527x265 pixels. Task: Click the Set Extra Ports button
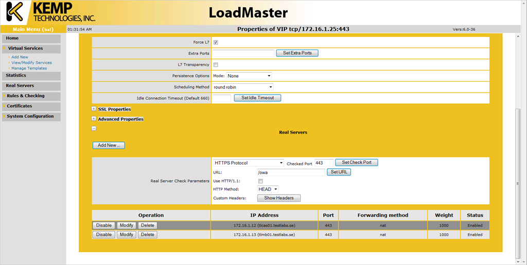click(297, 53)
